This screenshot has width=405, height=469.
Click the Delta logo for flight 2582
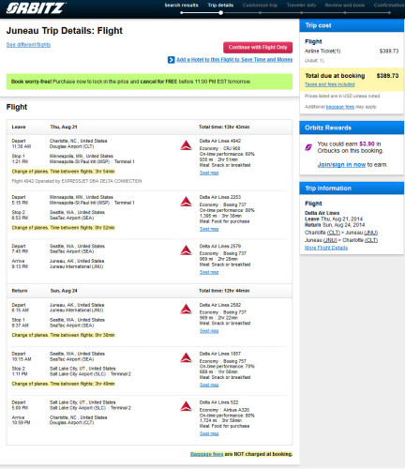pos(186,310)
